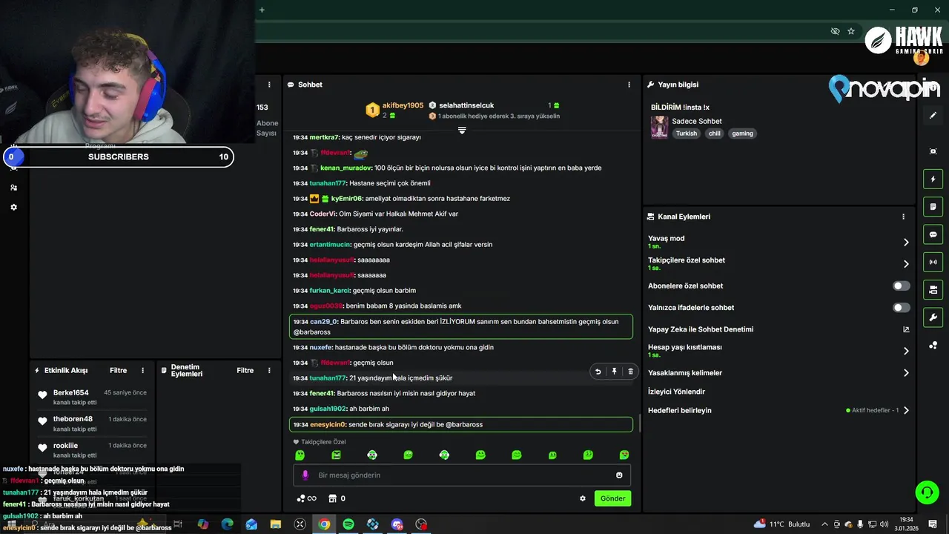The height and width of the screenshot is (534, 949).
Task: Open Denetim Eylemleri three-dot menu
Action: click(x=270, y=371)
